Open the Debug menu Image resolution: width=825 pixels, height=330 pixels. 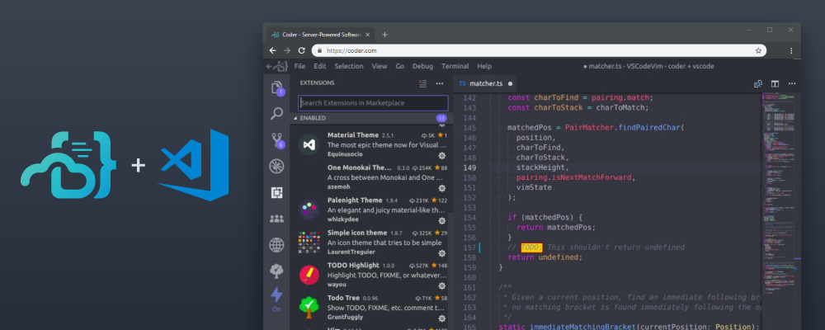pyautogui.click(x=422, y=66)
